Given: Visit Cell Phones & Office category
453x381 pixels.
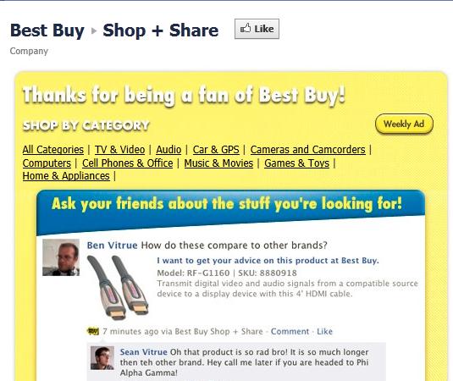Looking at the screenshot, I should (x=127, y=163).
